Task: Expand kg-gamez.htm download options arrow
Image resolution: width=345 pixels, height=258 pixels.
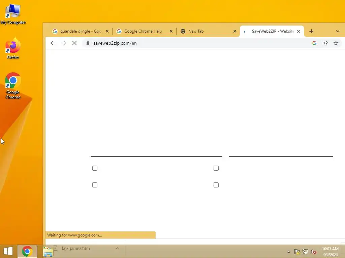Action: [117, 248]
